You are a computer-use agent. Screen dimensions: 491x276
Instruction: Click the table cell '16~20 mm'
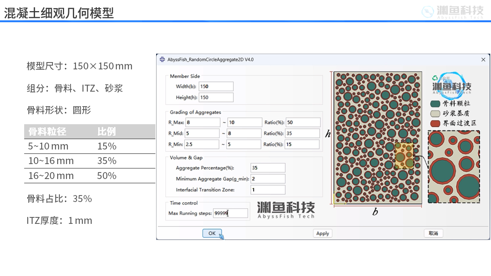tap(51, 176)
